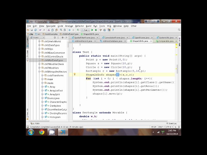Viewport: 207px width, 155px height.
Task: Click the Back navigation arrow
Action: click(70, 30)
